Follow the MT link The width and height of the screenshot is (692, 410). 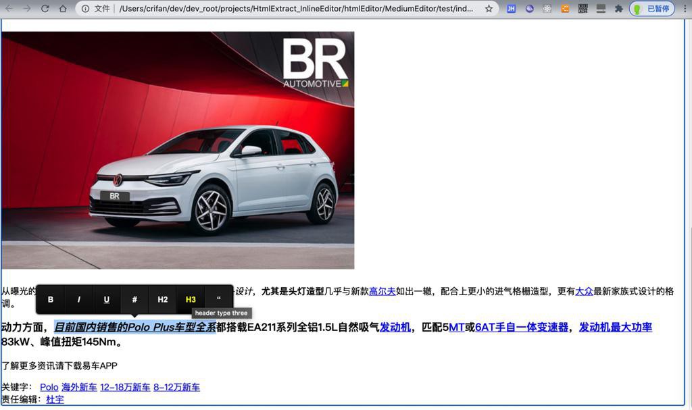point(456,328)
